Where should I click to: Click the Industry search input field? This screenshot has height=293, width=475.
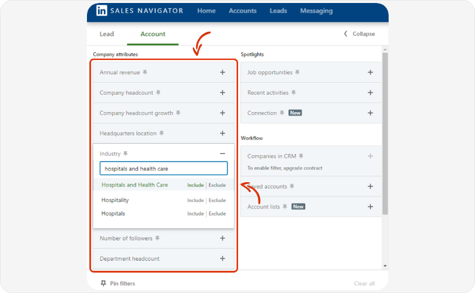pos(164,168)
